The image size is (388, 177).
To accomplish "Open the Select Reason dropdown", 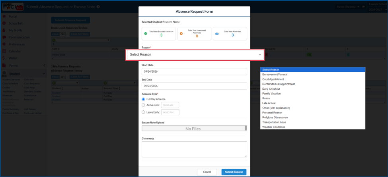I will click(x=195, y=54).
